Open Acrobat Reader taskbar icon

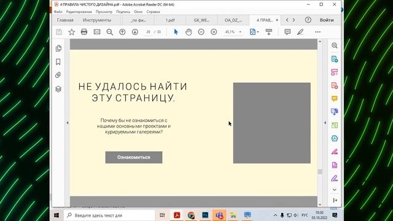click(x=177, y=215)
